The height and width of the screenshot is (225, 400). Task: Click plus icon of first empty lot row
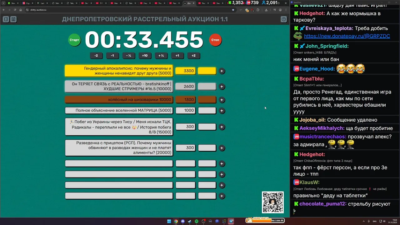tap(222, 164)
